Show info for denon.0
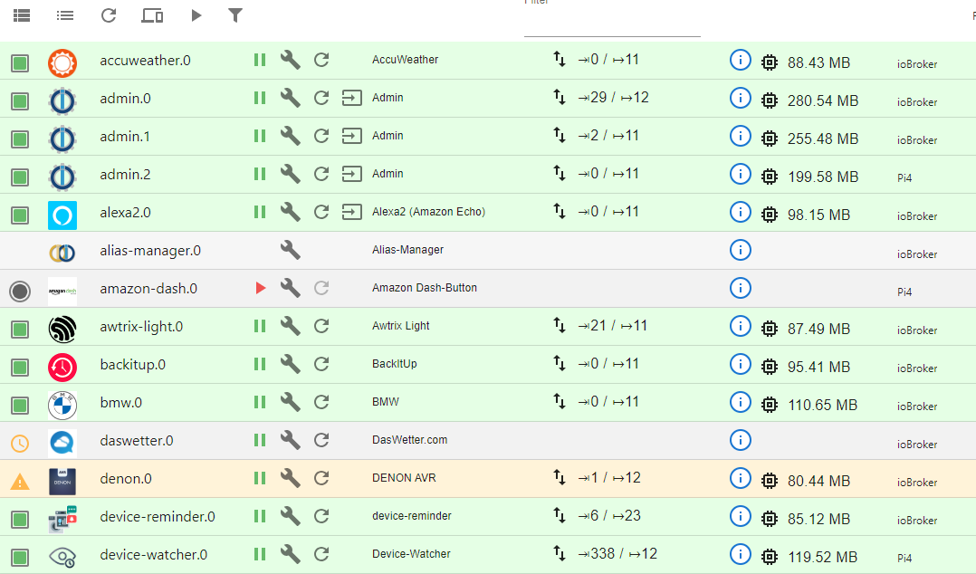 tap(740, 478)
